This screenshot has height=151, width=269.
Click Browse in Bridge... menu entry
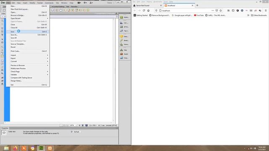click(28, 15)
